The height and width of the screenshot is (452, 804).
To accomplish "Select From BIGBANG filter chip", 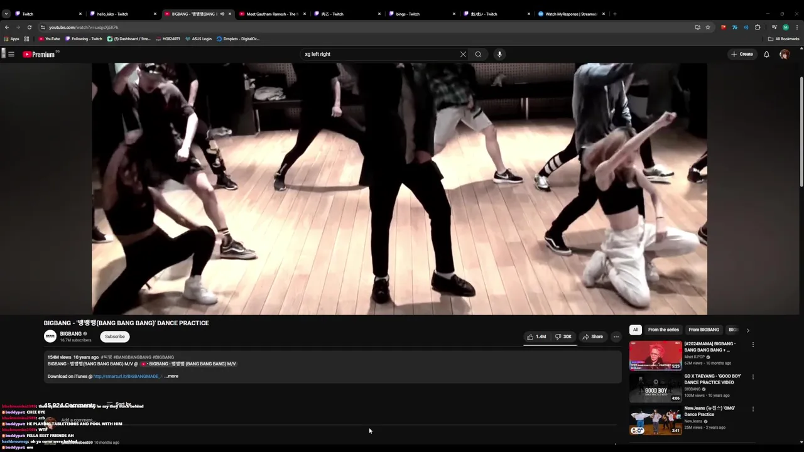I will click(x=703, y=330).
